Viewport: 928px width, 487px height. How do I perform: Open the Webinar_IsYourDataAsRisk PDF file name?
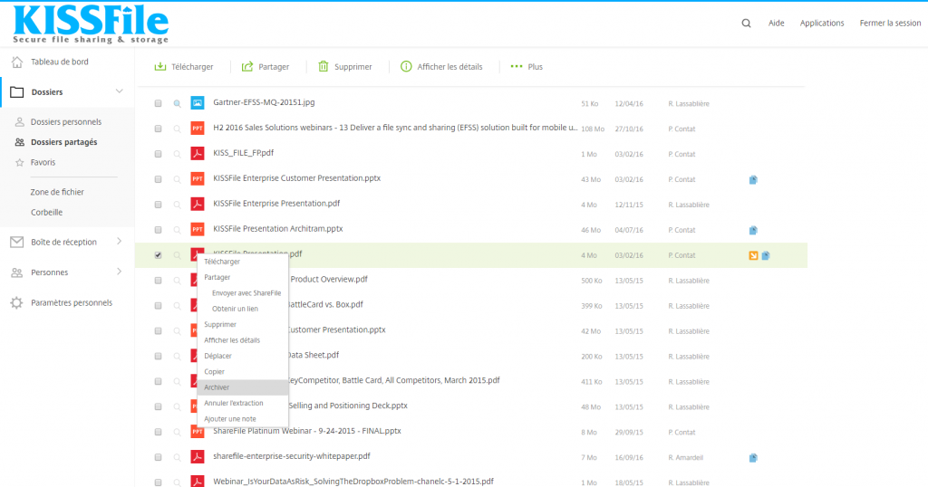[353, 481]
